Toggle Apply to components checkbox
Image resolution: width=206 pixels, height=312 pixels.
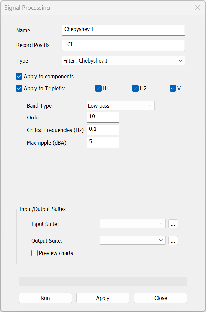click(x=19, y=76)
